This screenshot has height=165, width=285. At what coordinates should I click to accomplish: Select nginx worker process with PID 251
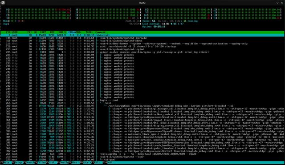pos(142,97)
